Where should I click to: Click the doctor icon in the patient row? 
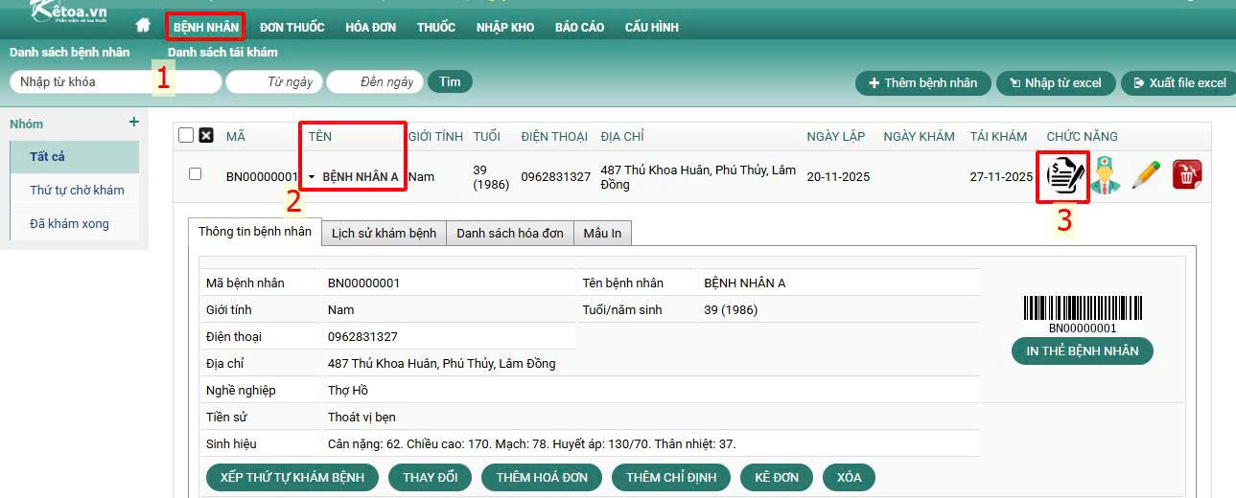1106,176
